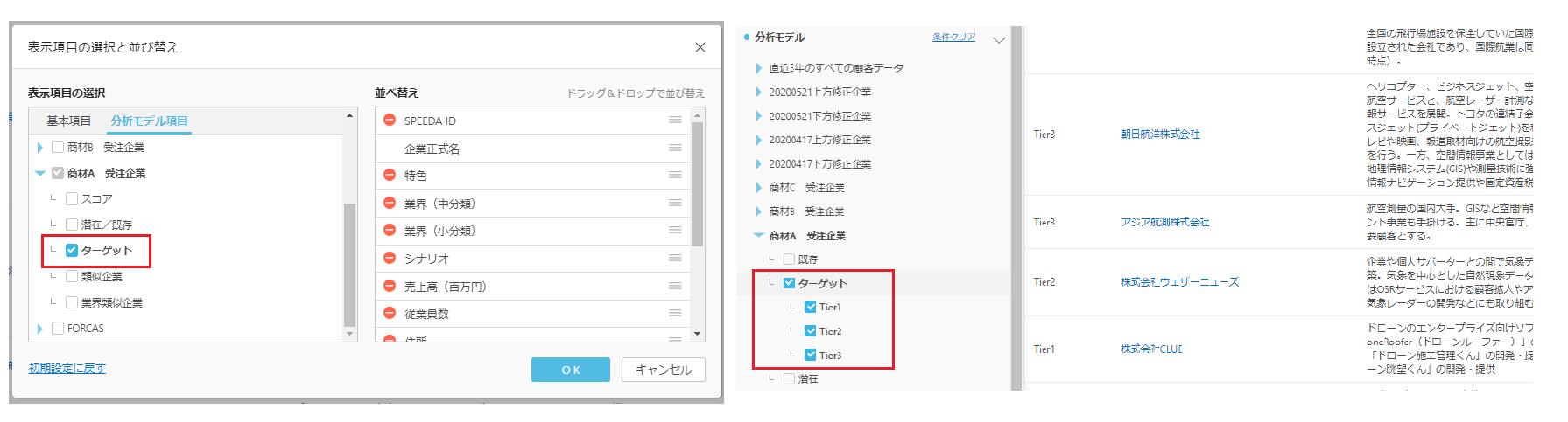Image resolution: width=1568 pixels, height=422 pixels.
Task: Click the drag handle for 業界（中分類）
Action: (x=675, y=204)
